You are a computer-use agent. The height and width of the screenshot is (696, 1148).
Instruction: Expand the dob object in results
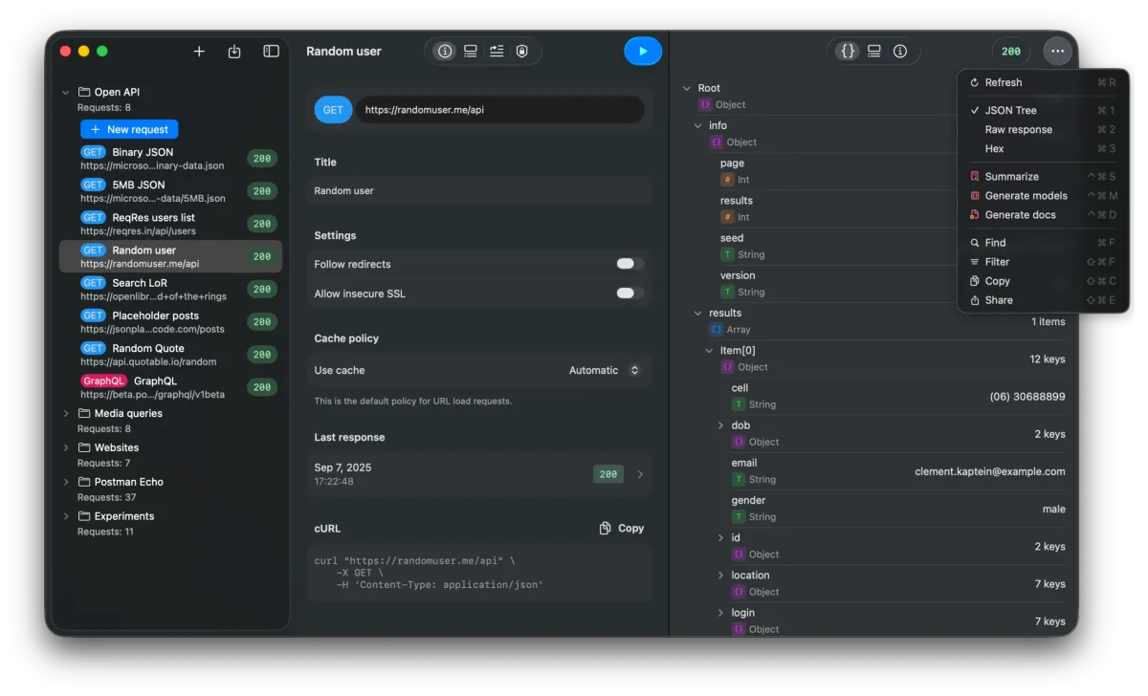(x=719, y=424)
